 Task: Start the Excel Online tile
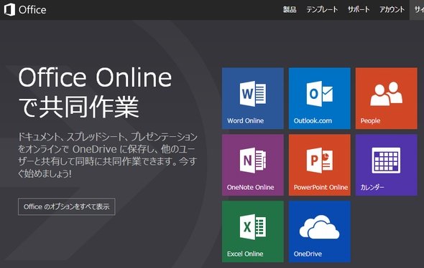252,231
